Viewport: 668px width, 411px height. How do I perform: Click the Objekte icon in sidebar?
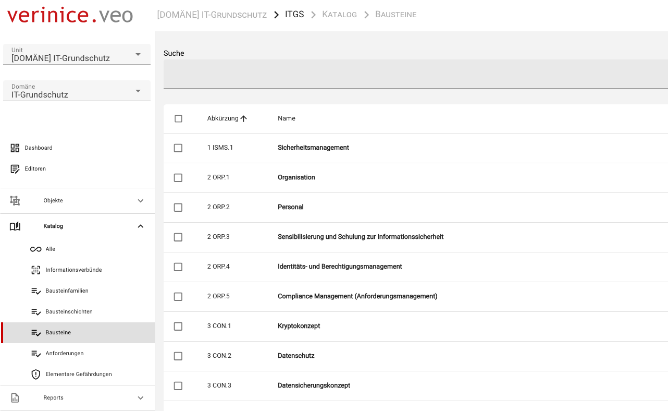[15, 201]
